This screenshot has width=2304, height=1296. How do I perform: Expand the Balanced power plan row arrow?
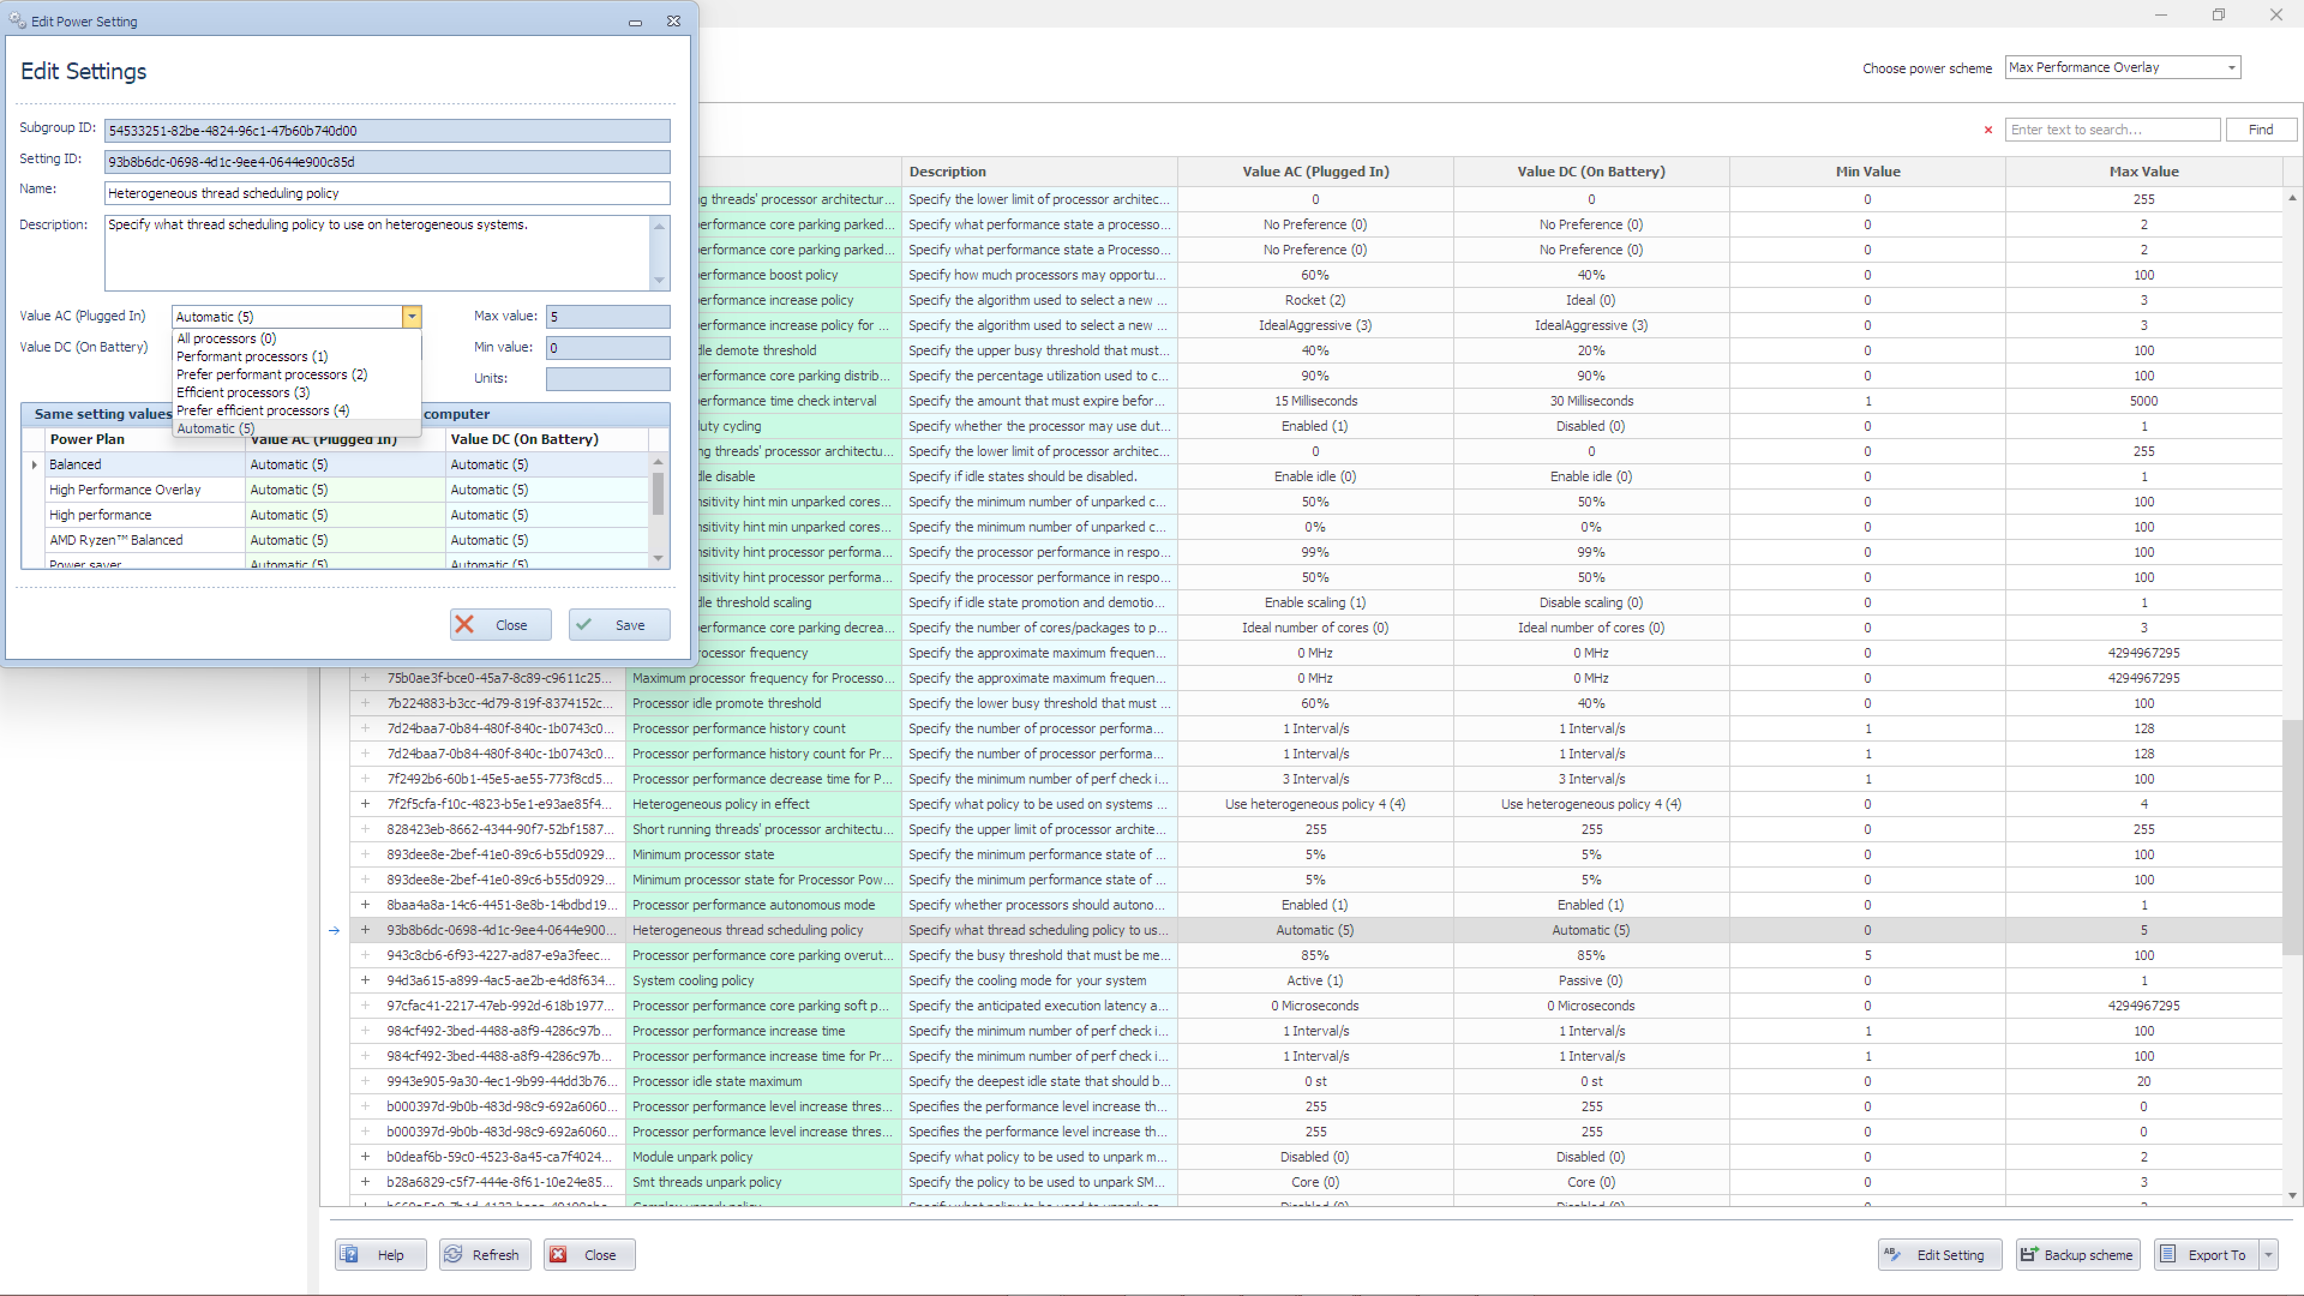point(34,464)
